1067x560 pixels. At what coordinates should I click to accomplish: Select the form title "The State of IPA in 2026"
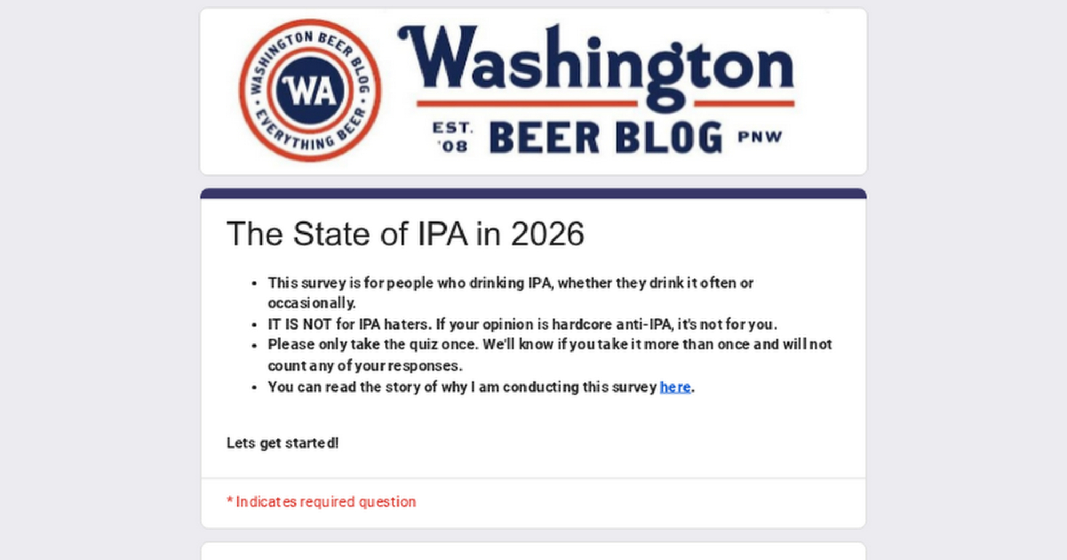click(x=405, y=234)
